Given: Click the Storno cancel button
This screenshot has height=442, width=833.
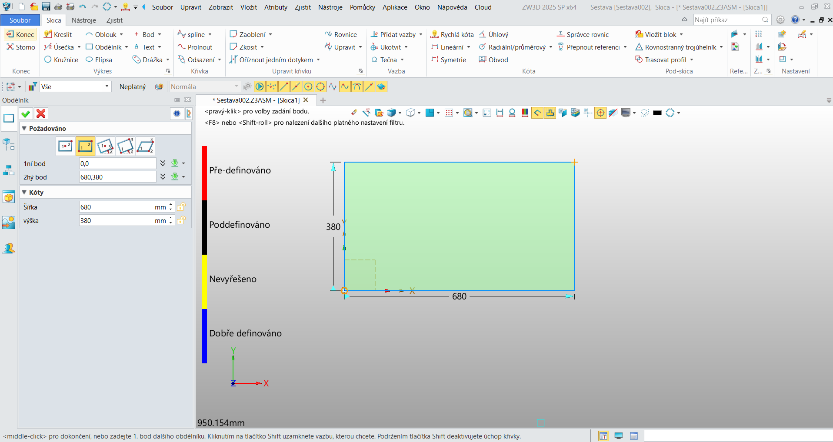Looking at the screenshot, I should coord(21,47).
